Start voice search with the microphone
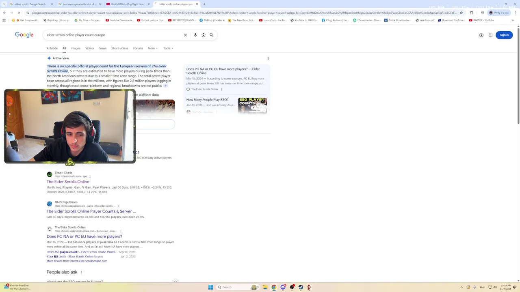520x292 pixels. tap(195, 35)
